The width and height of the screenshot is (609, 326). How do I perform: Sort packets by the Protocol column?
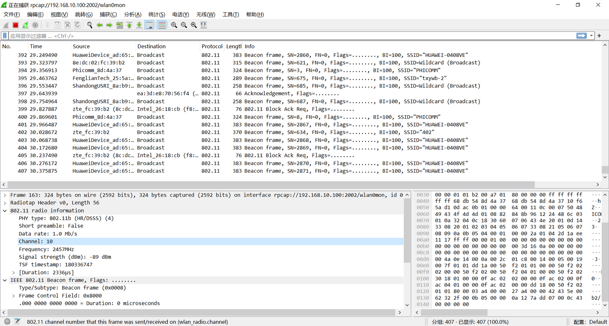click(212, 47)
